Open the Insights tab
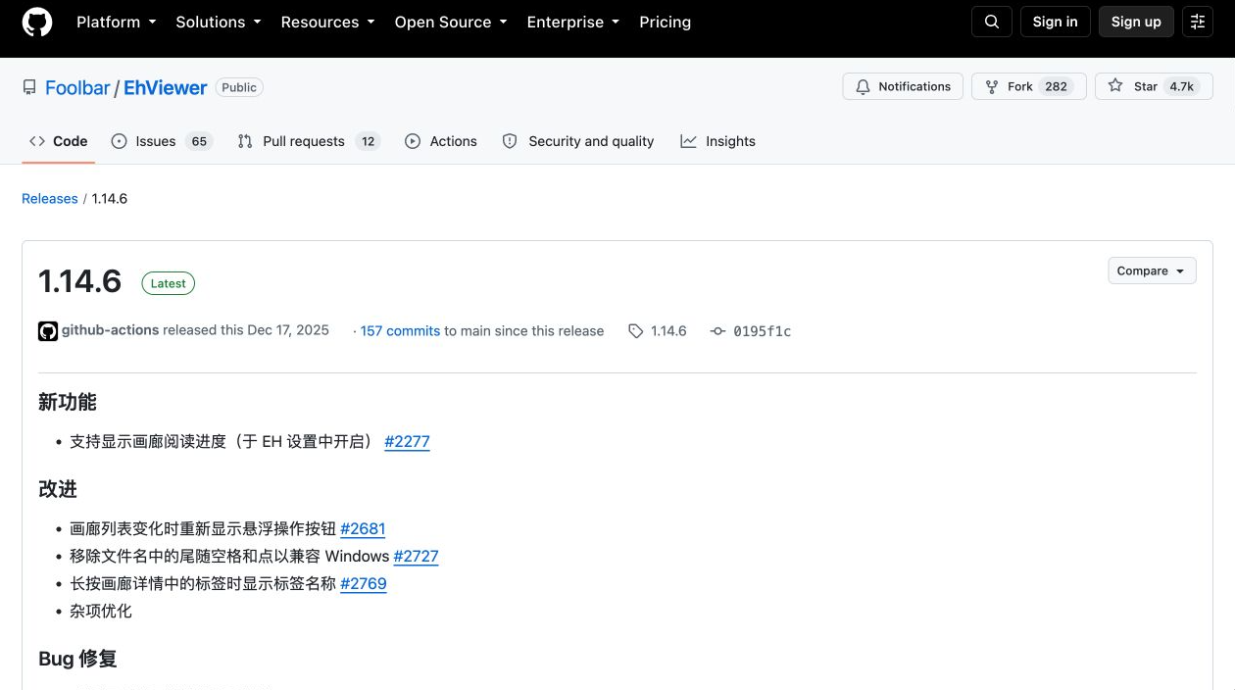The width and height of the screenshot is (1235, 690). click(x=718, y=141)
